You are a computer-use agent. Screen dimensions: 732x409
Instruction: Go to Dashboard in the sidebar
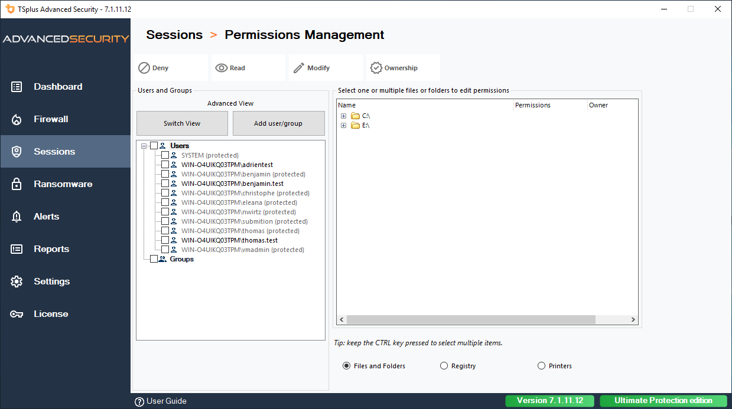tap(57, 87)
